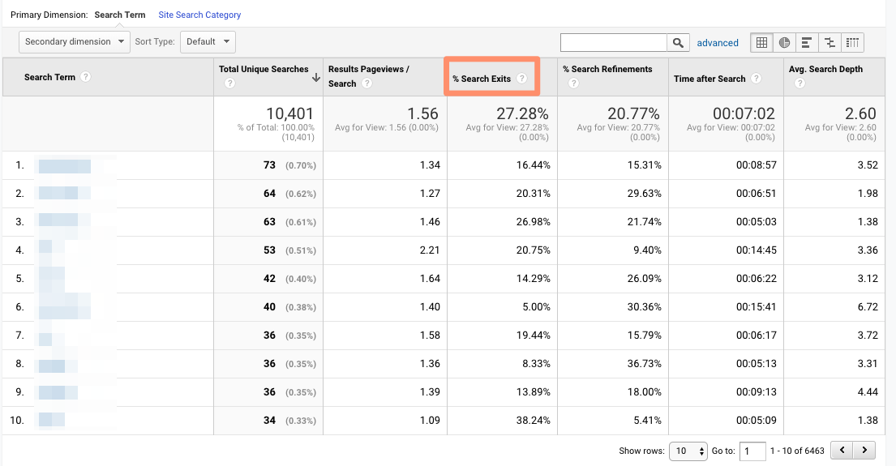This screenshot has height=466, width=896.
Task: Click the 4.44 search depth value
Action: 868,391
